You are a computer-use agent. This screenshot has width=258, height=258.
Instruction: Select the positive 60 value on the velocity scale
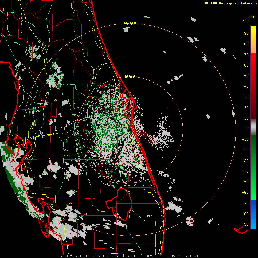pyautogui.click(x=246, y=65)
